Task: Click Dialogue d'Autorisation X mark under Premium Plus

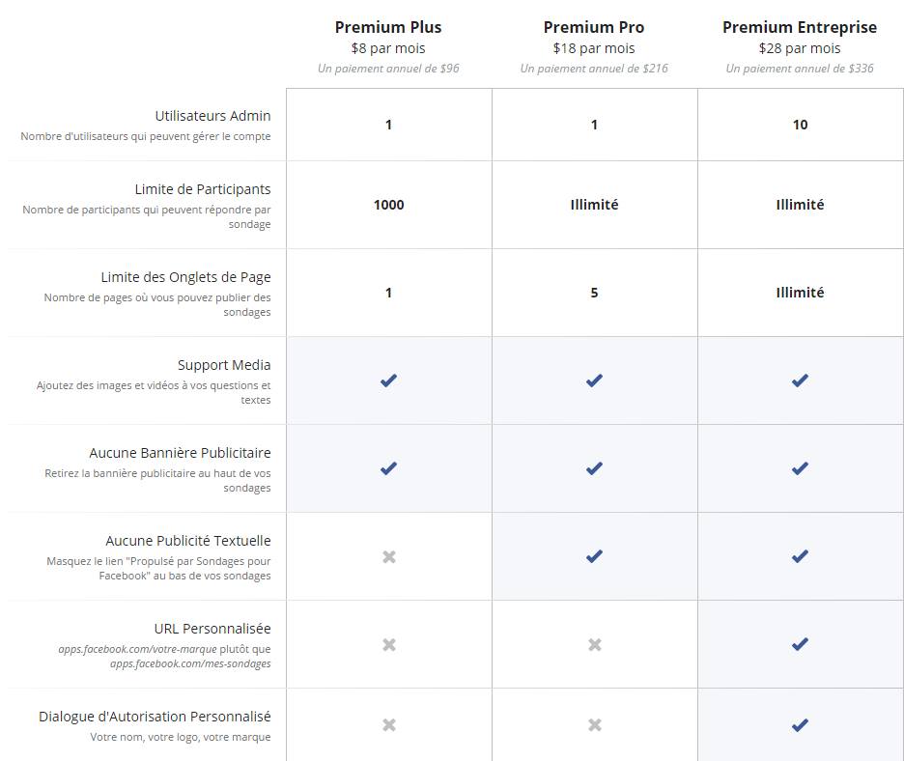Action: click(388, 724)
